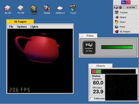This screenshot has width=139, height=104.
Task: Click the 8:19 PM clock display
Action: point(131,8)
